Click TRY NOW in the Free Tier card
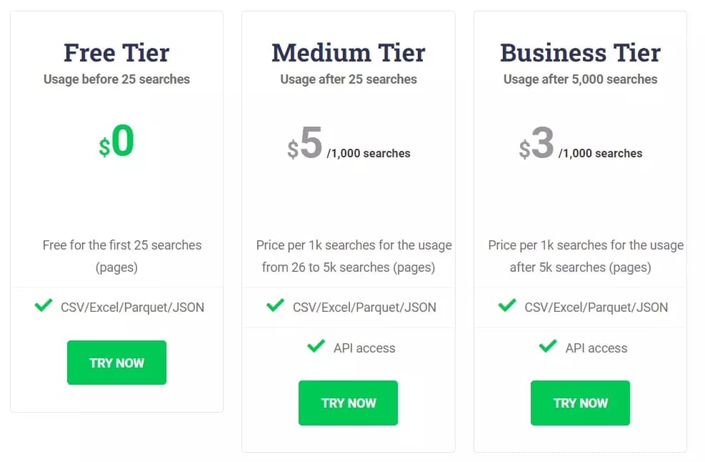The height and width of the screenshot is (462, 705). [x=116, y=363]
